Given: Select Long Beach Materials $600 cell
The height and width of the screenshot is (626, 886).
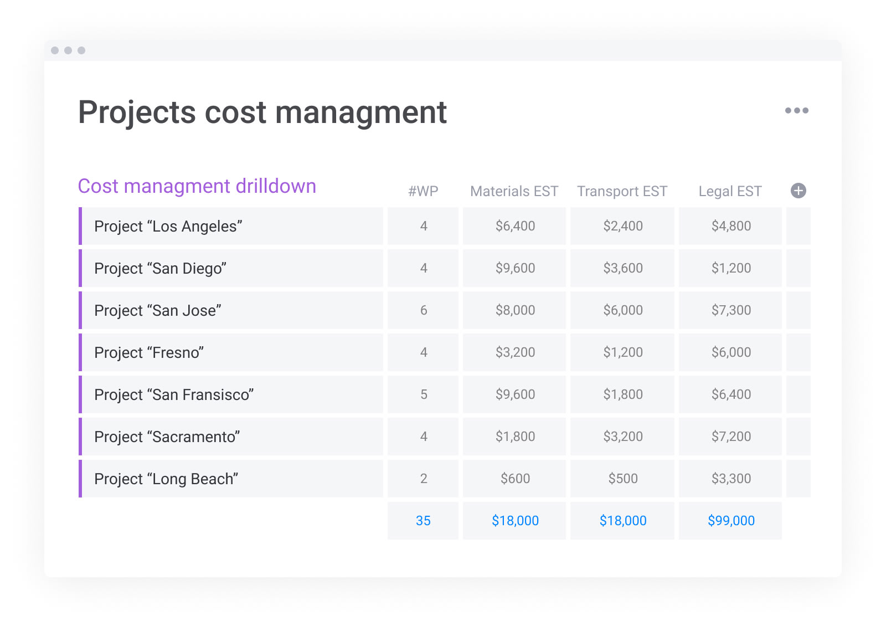Looking at the screenshot, I should [514, 479].
